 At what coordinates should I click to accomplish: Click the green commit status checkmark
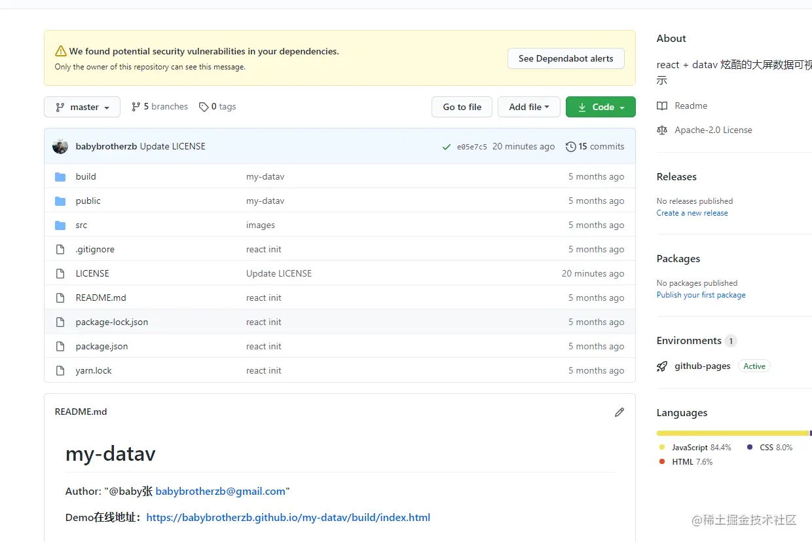point(446,147)
